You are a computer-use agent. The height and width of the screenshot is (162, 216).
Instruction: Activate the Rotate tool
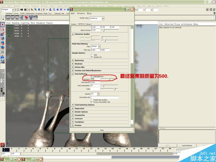(2, 43)
